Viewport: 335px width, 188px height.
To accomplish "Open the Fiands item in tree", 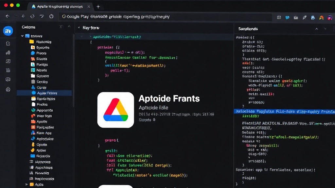I will [42, 59].
